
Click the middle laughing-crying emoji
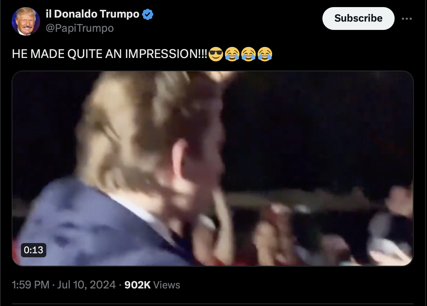(248, 54)
